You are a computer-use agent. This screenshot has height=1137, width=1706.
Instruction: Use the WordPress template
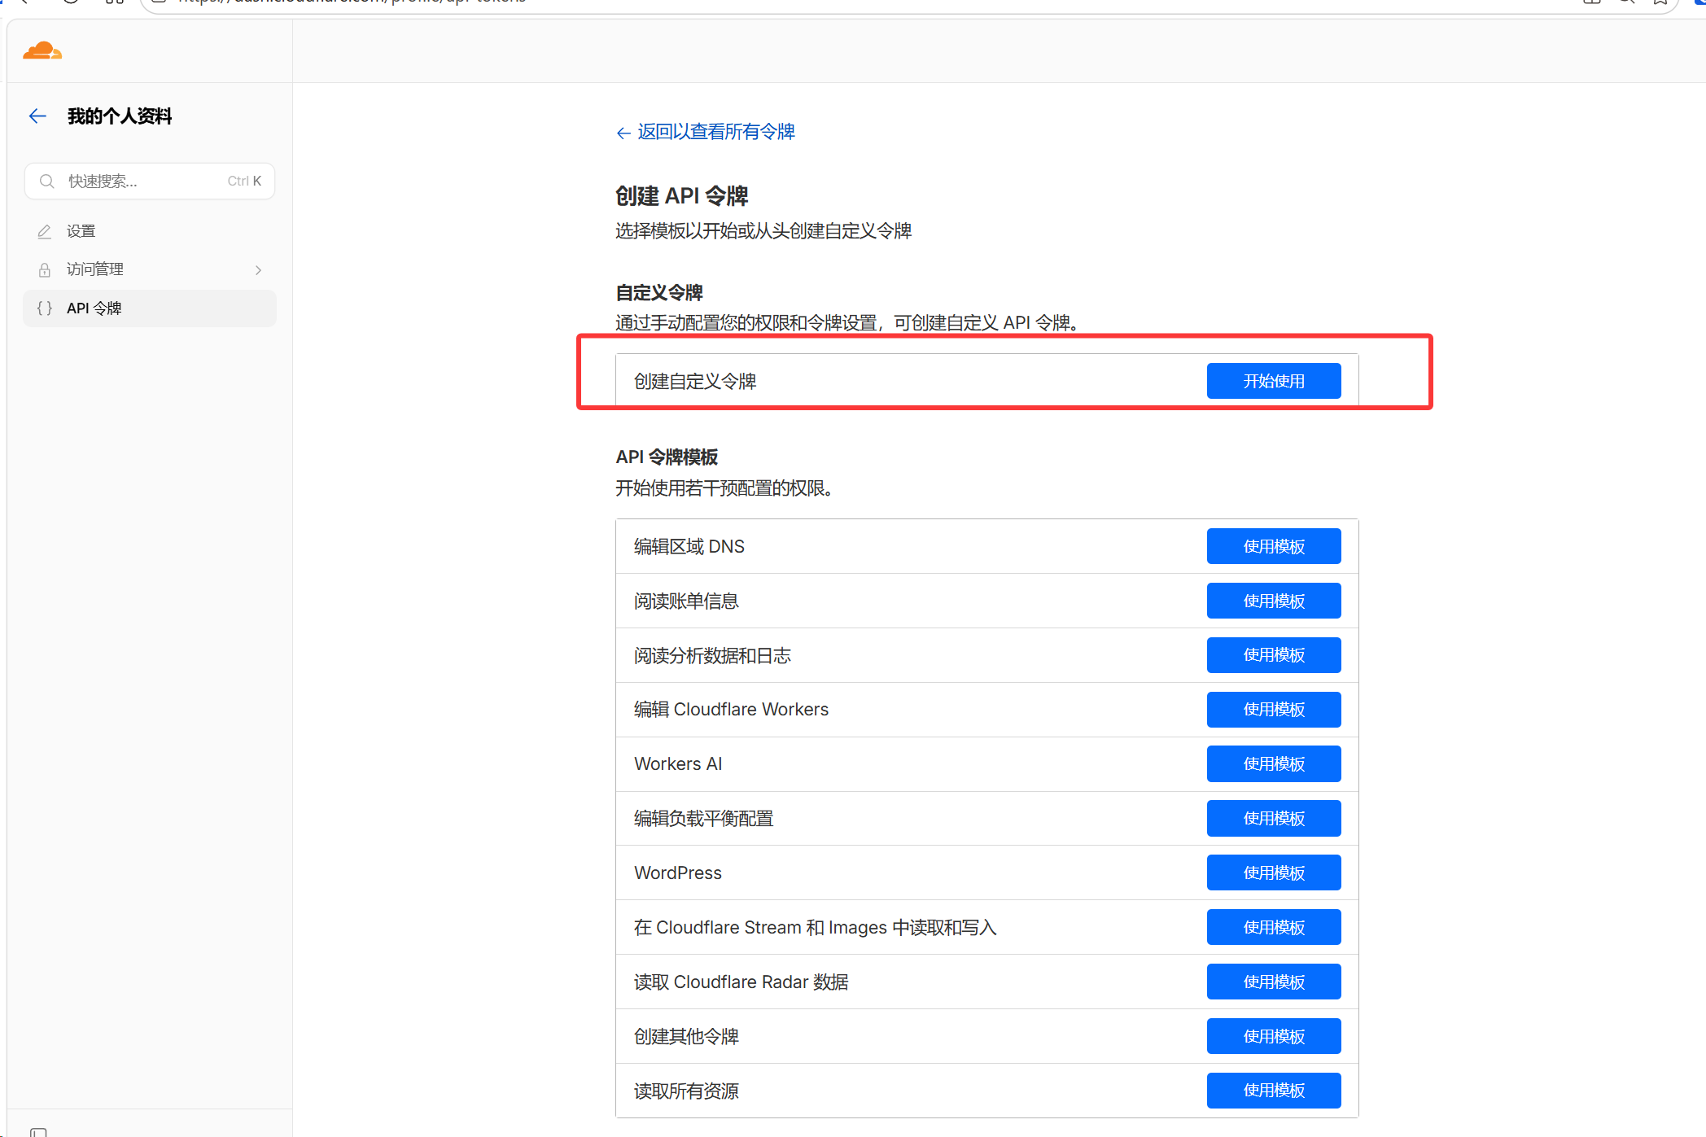(x=1273, y=872)
